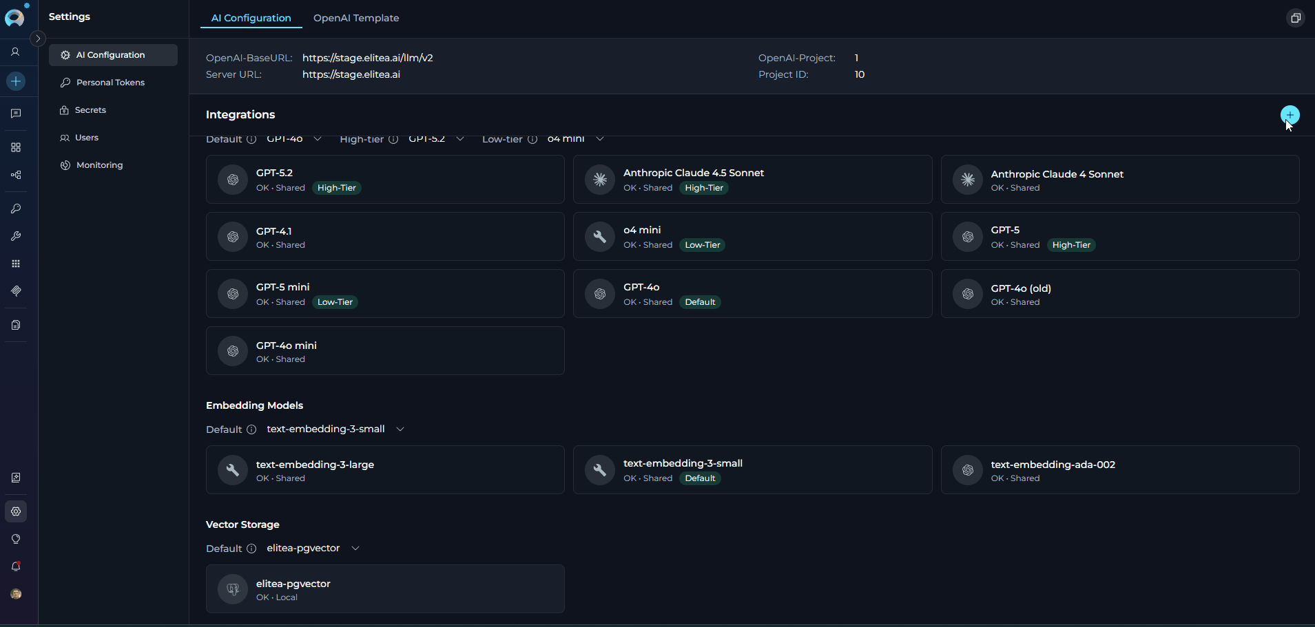This screenshot has height=627, width=1315.
Task: Click the info icon beside Embedding Models Default
Action: 251,429
